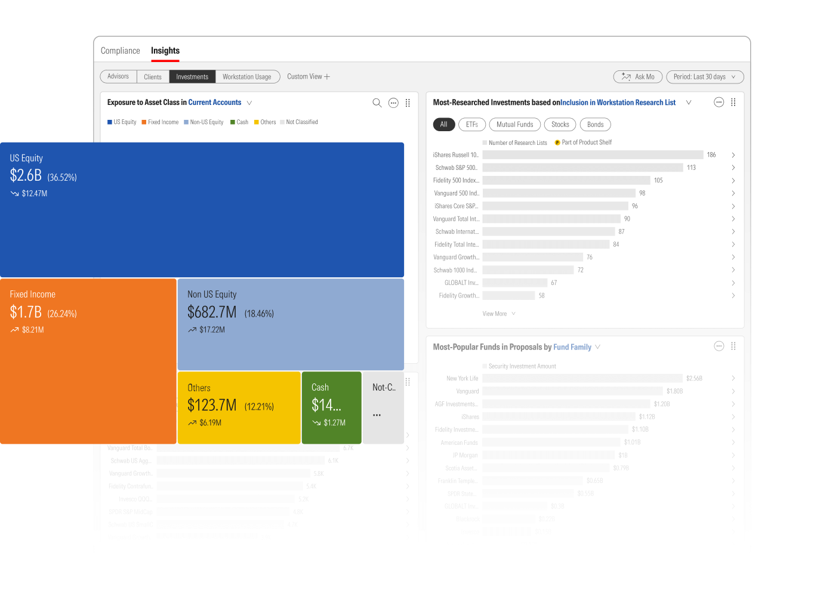Image resolution: width=814 pixels, height=610 pixels.
Task: Toggle the Stocks filter pill
Action: pyautogui.click(x=560, y=125)
